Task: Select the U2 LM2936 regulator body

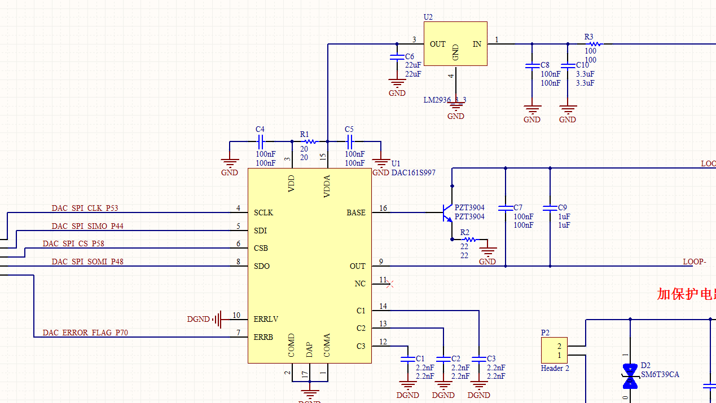Action: pyautogui.click(x=455, y=44)
